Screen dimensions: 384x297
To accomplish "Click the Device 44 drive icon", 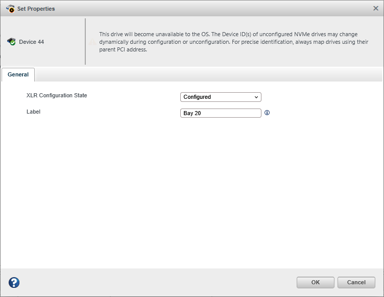I will click(11, 42).
